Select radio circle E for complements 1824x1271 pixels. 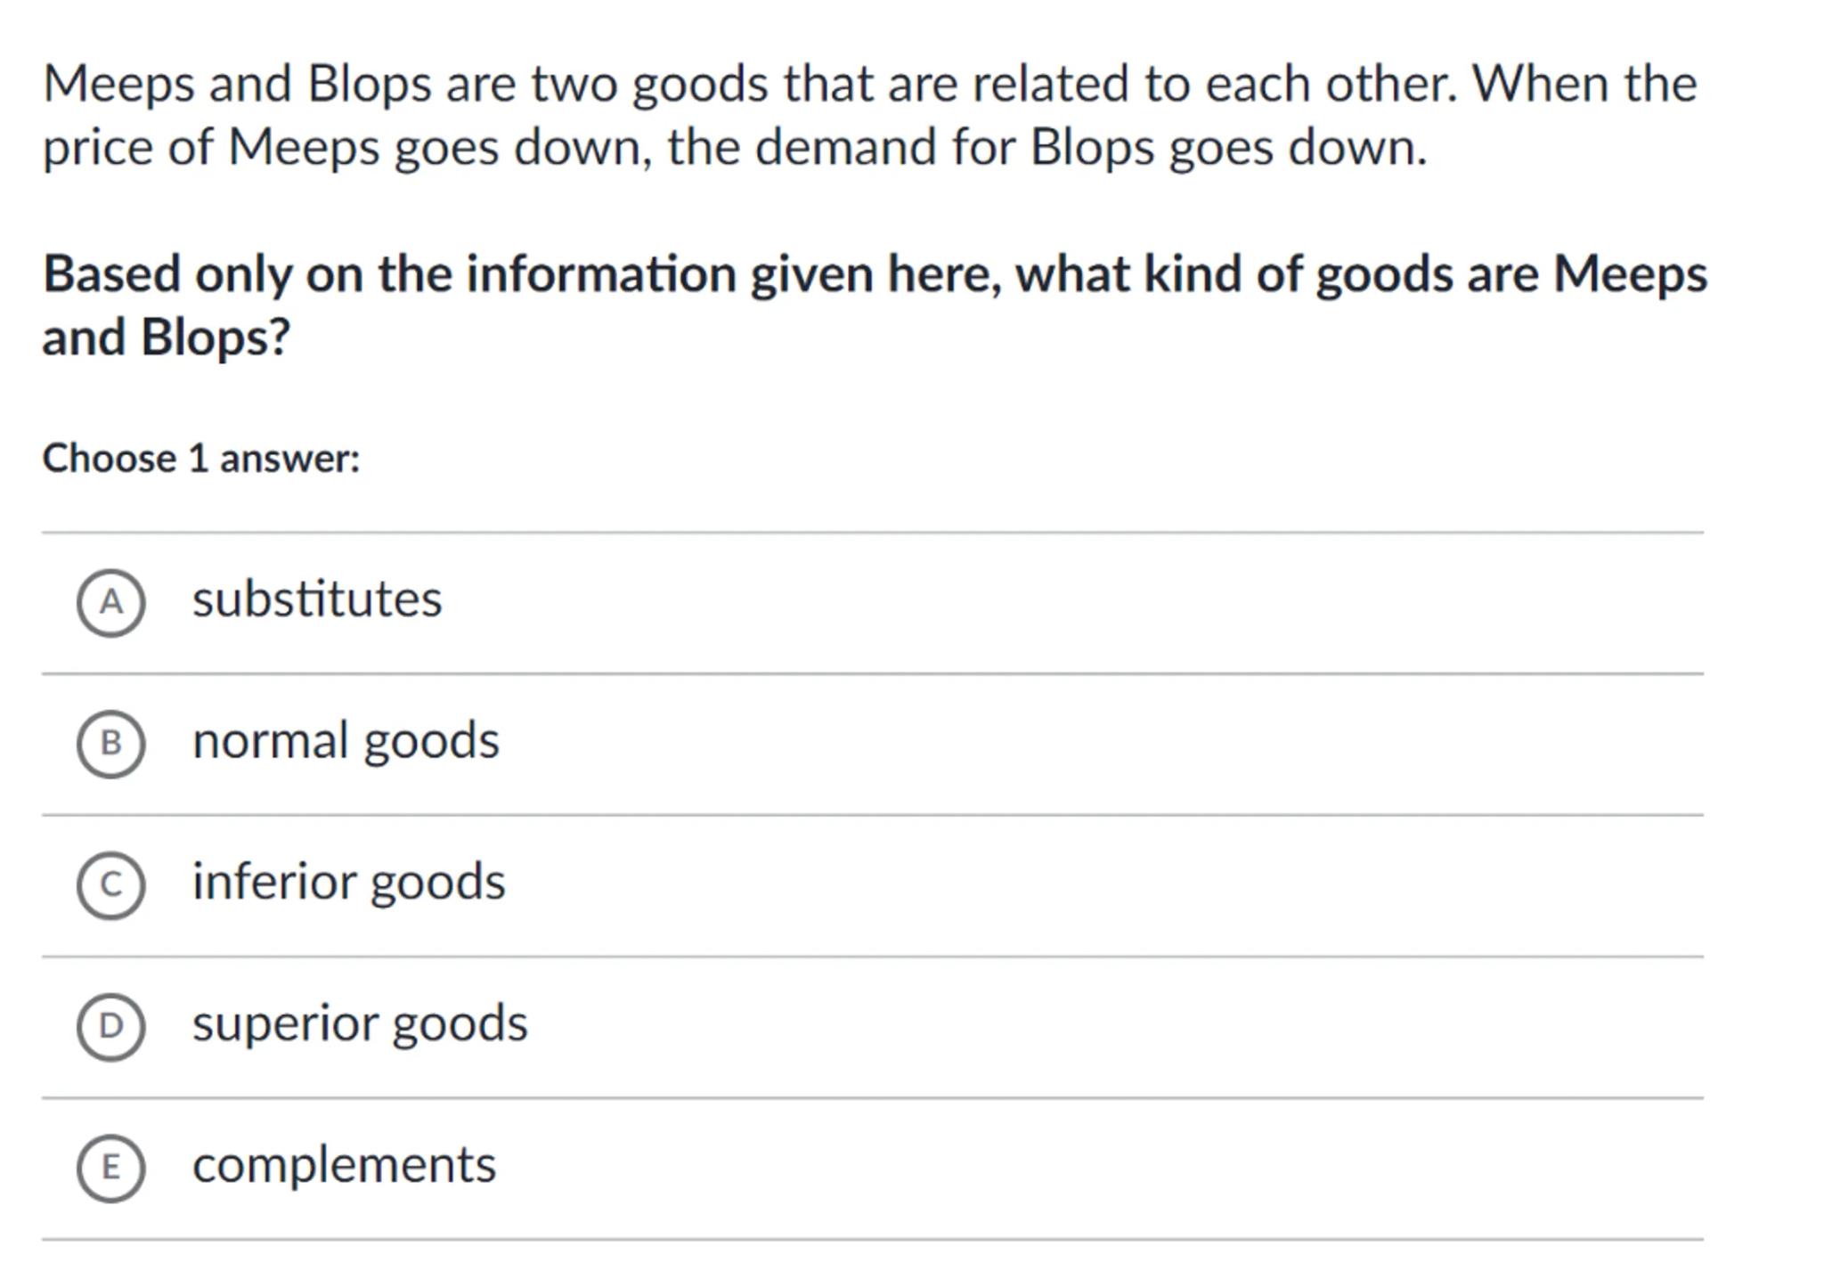coord(110,1168)
